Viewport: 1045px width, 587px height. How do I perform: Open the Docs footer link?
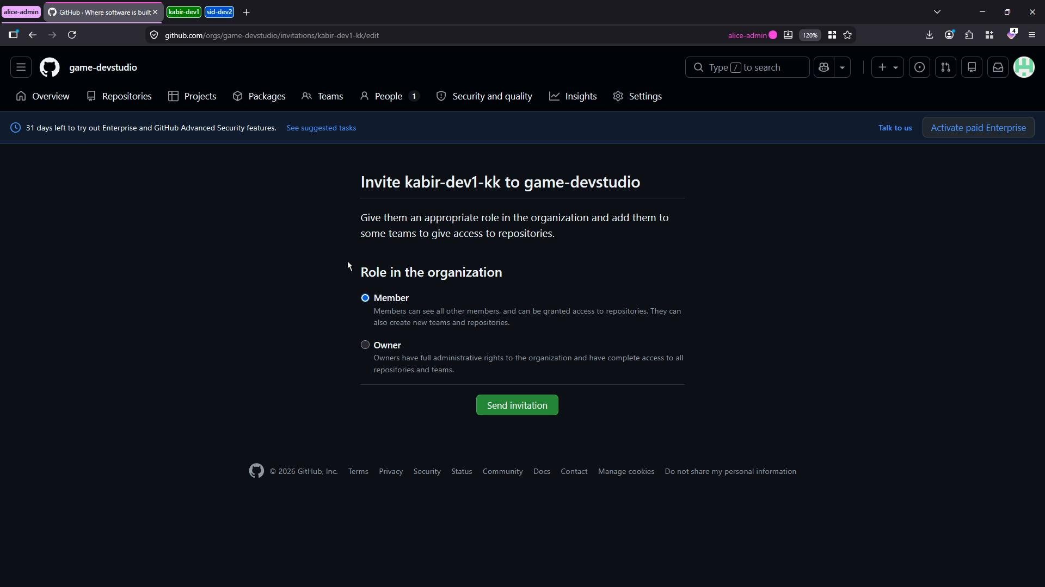coord(542,471)
